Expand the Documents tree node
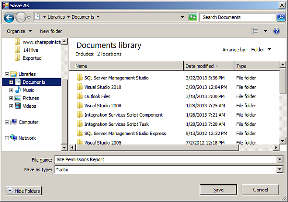Screen dimensions: 288x202 tap(11, 82)
